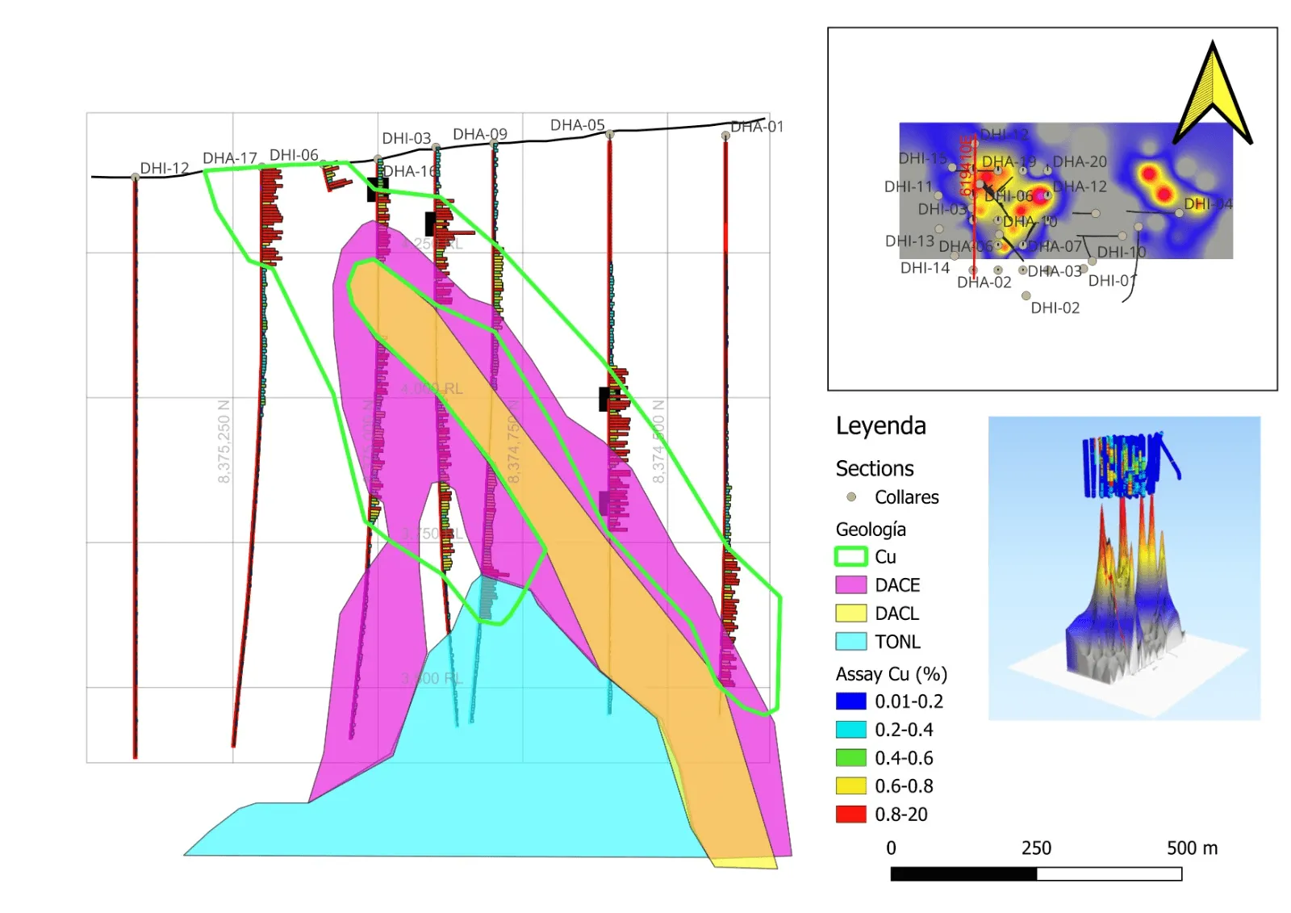Image resolution: width=1291 pixels, height=913 pixels.
Task: Click the blue 0.01-0.2 assay swatch
Action: [x=850, y=702]
